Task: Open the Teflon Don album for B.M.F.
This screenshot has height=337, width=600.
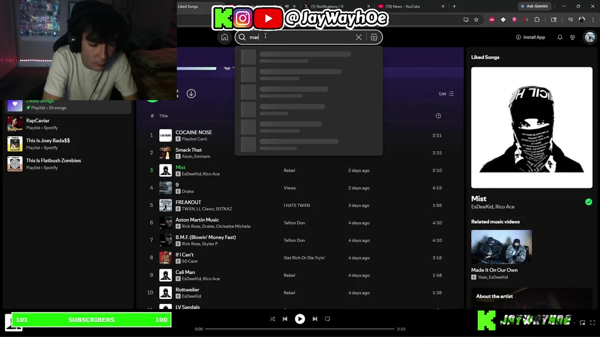Action: pos(294,240)
